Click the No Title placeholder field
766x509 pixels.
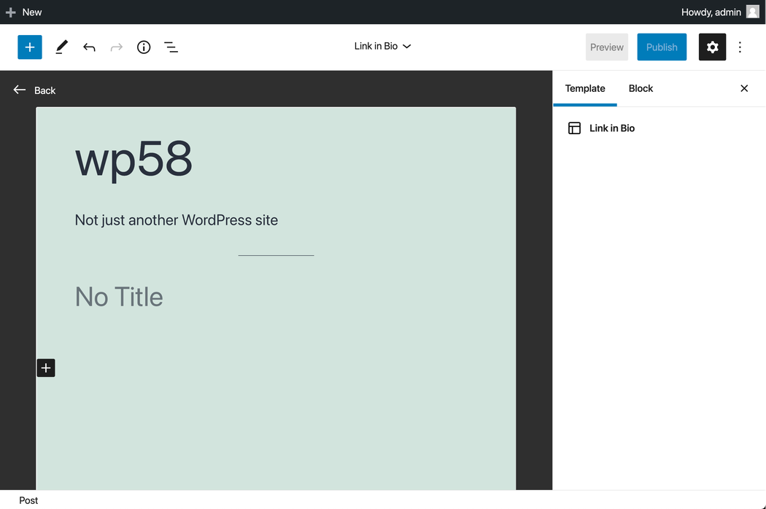tap(119, 297)
